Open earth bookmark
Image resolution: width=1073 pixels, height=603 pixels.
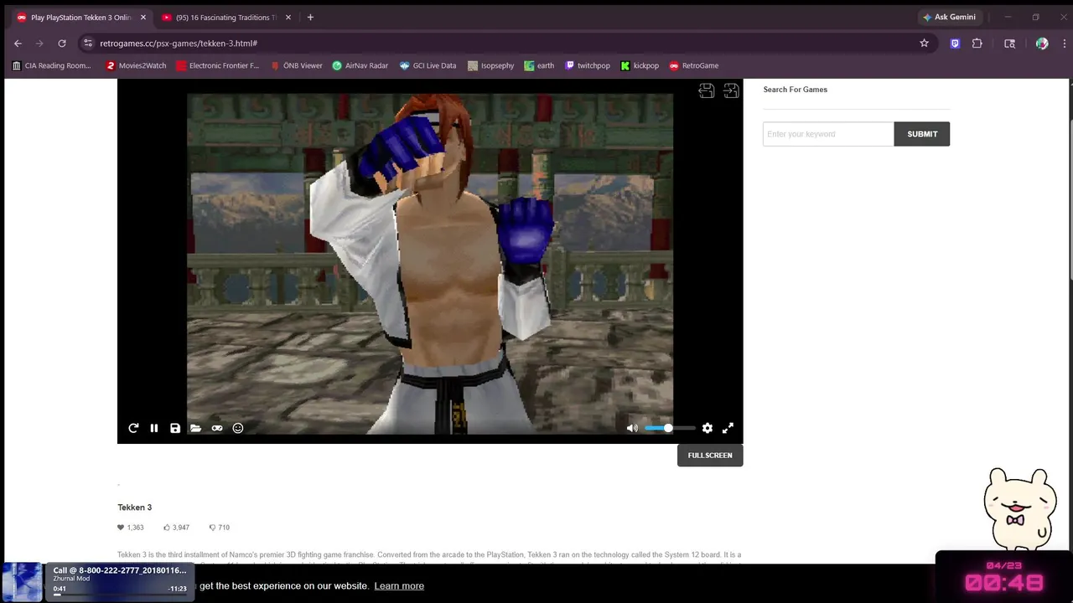[x=539, y=65]
